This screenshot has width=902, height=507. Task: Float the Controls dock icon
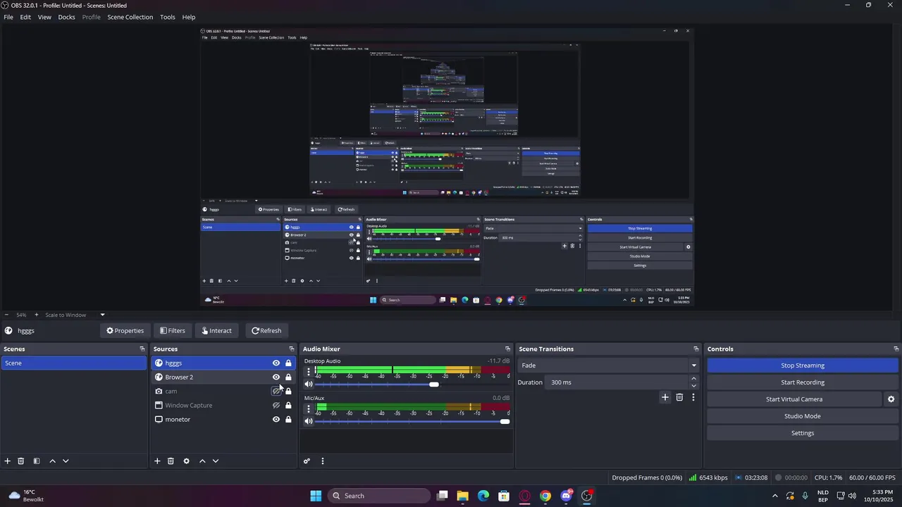896,349
